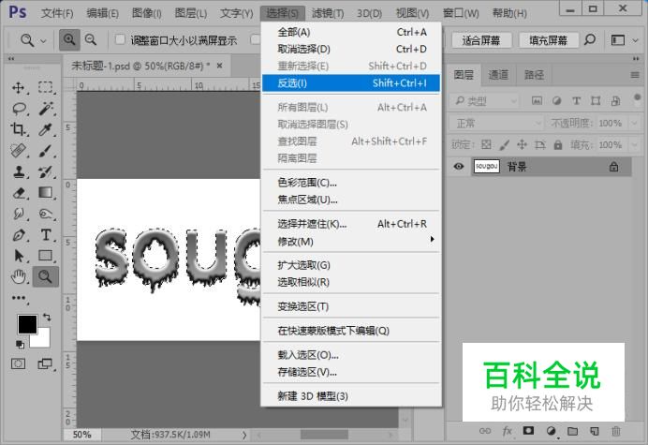This screenshot has width=648, height=445.
Task: Choose 全部(A) menu item
Action: (351, 32)
